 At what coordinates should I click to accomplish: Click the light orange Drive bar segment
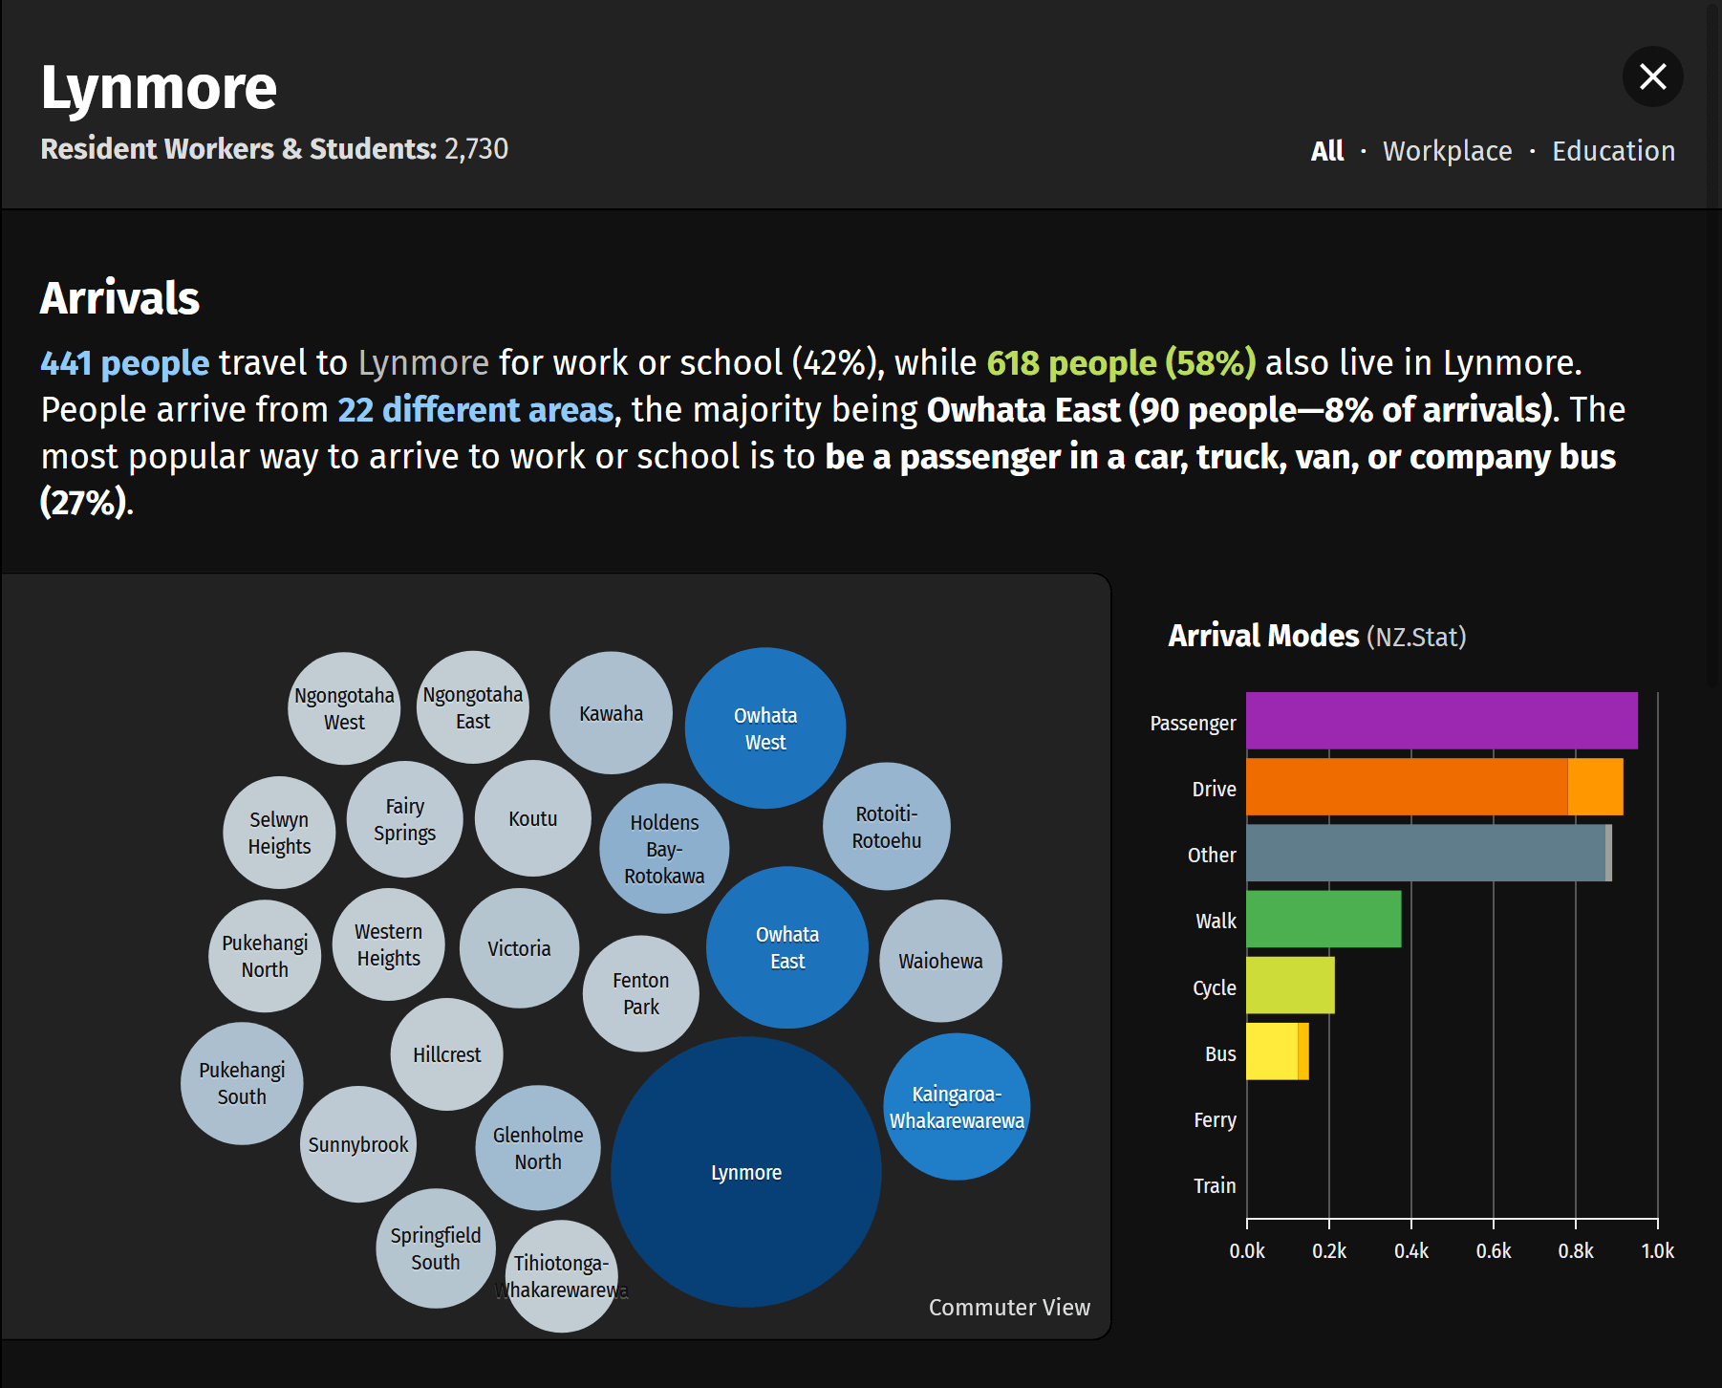click(x=1595, y=787)
